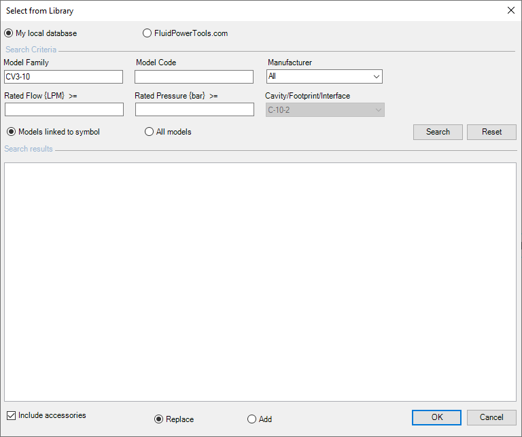Click inside the empty search results list
The height and width of the screenshot is (437, 522).
tap(260, 281)
